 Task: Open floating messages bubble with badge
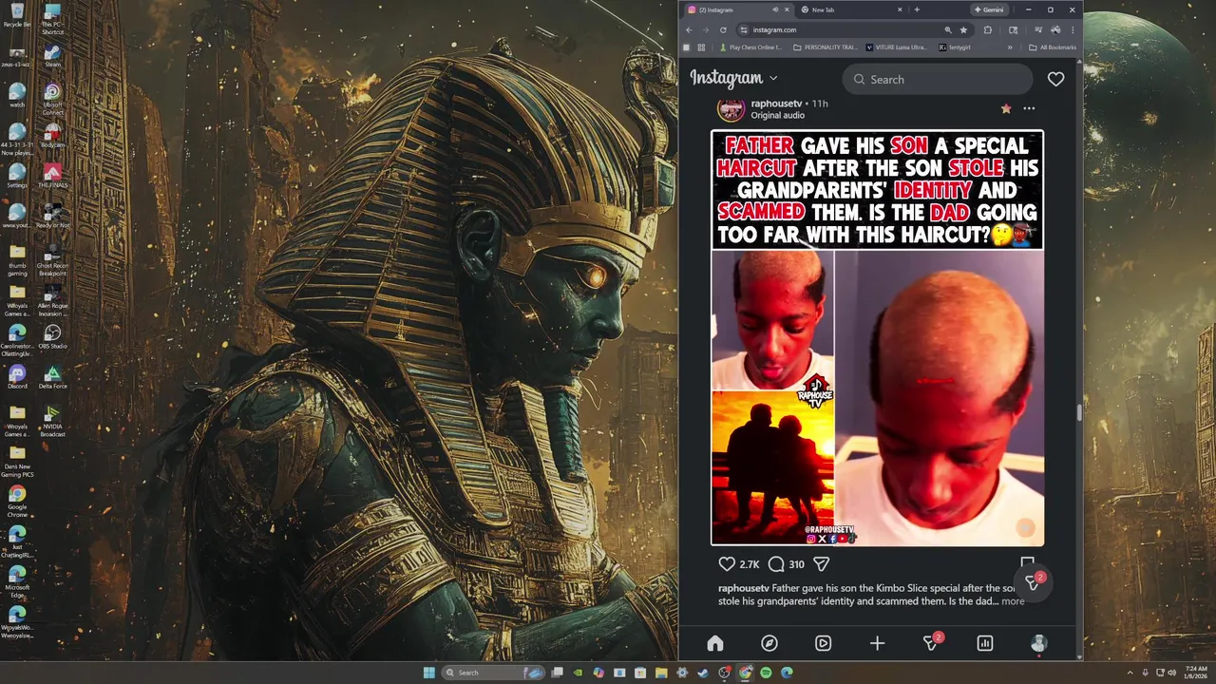[1033, 581]
